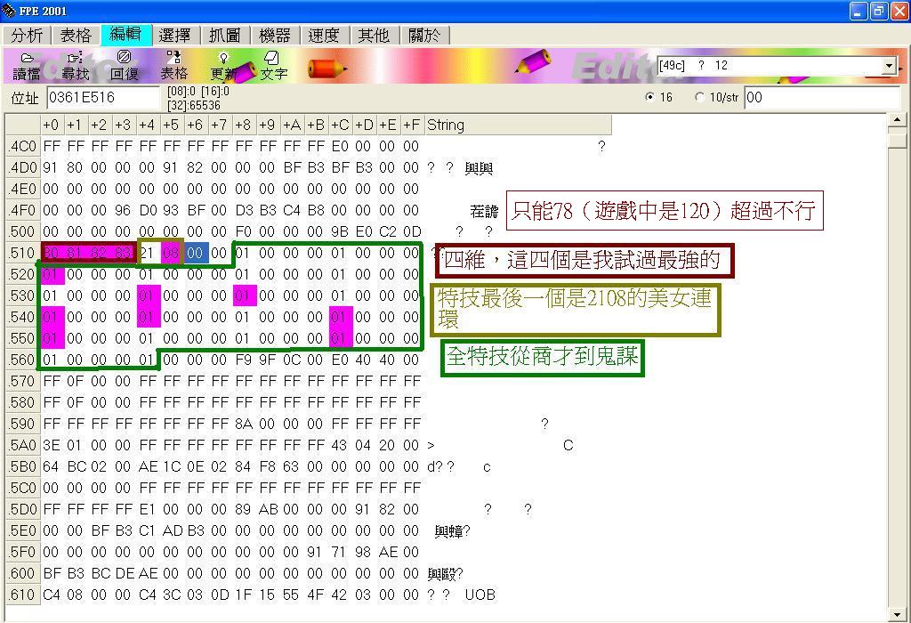Expand the [49c] process dropdown
Screen dimensions: 911x623
(889, 66)
